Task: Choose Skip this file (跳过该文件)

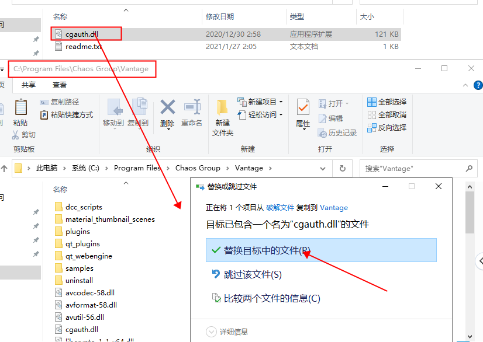Action: click(253, 274)
